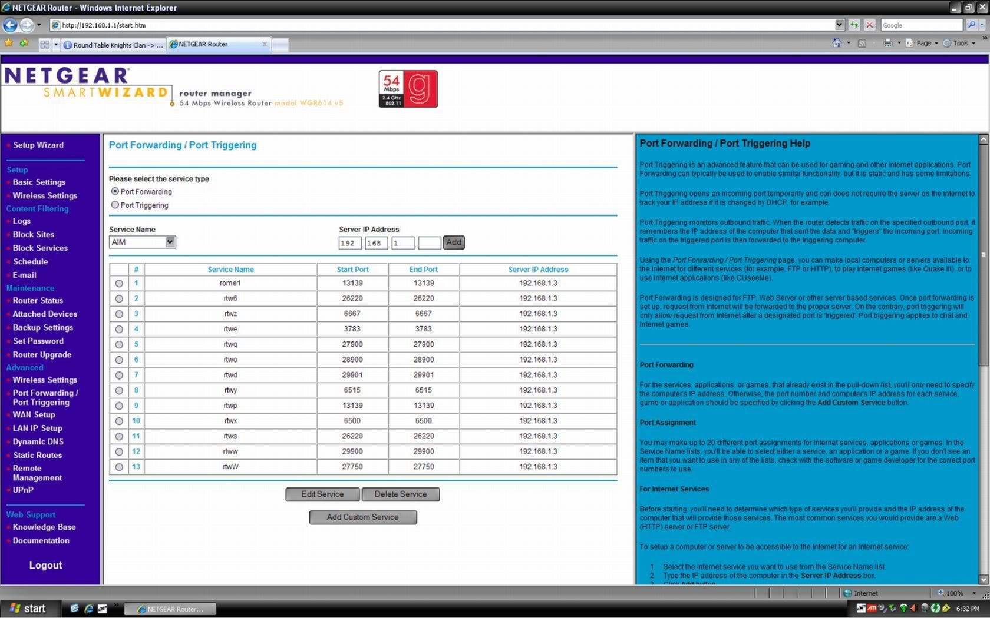The height and width of the screenshot is (618, 990).
Task: Click the Delete Service button
Action: [400, 494]
